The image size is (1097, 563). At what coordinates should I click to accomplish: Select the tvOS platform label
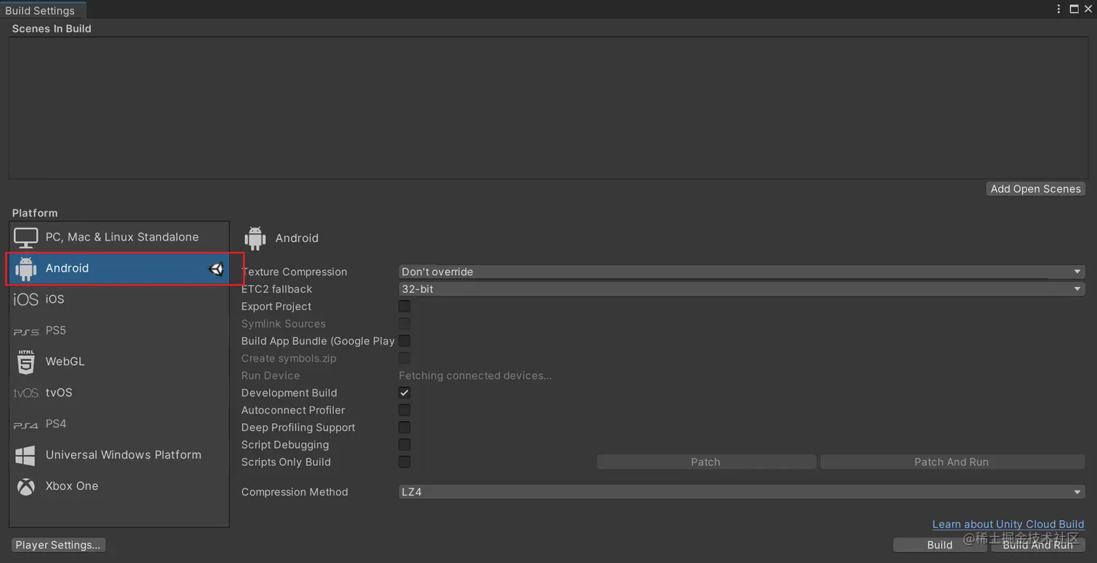pos(59,393)
